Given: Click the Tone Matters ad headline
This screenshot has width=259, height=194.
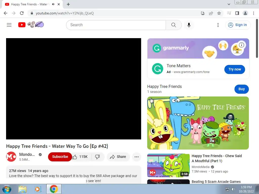Looking at the screenshot, I should [x=179, y=66].
